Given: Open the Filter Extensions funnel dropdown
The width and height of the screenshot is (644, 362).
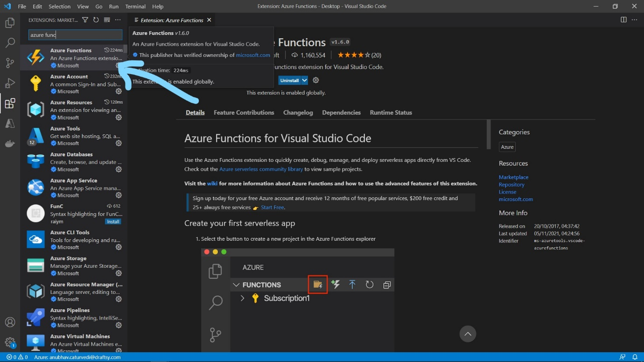Looking at the screenshot, I should [85, 20].
